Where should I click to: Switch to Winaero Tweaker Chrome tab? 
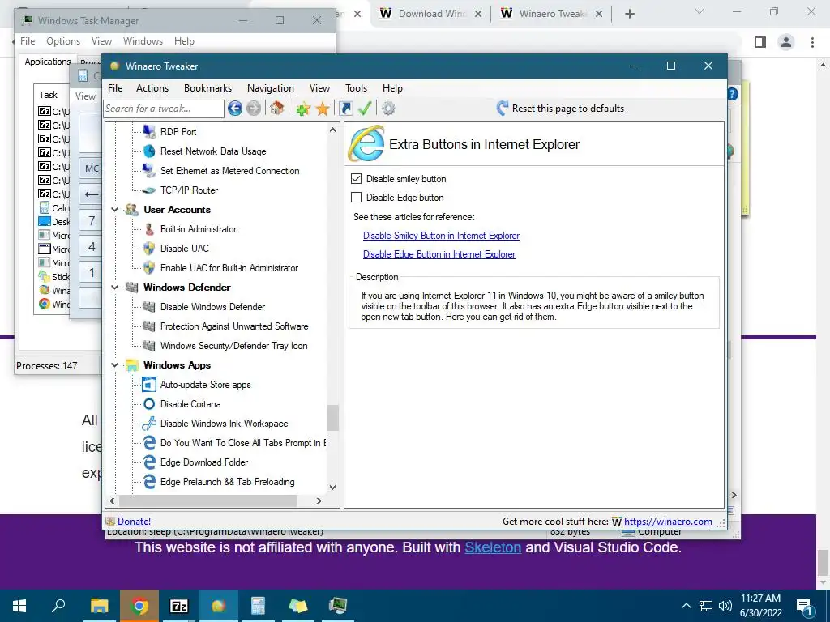coord(551,14)
